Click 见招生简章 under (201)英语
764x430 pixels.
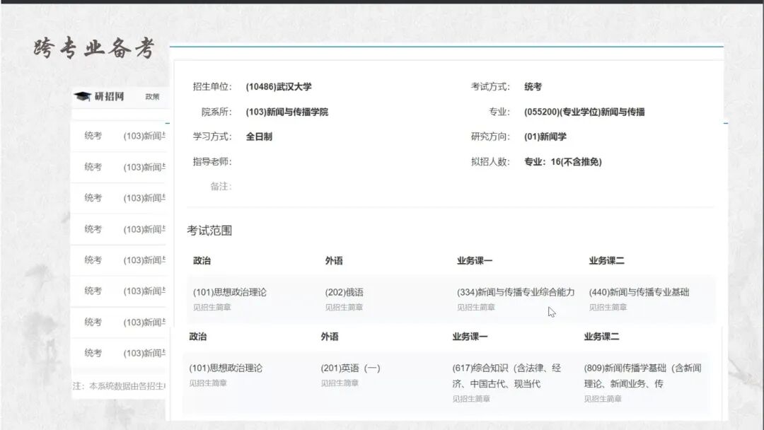pyautogui.click(x=340, y=383)
